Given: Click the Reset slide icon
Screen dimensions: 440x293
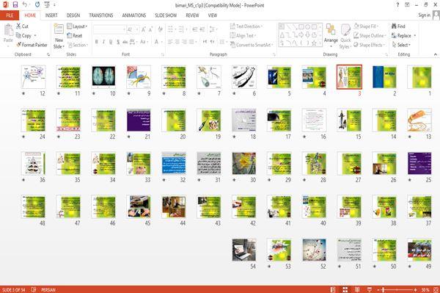Looking at the screenshot, I should click(x=70, y=35).
